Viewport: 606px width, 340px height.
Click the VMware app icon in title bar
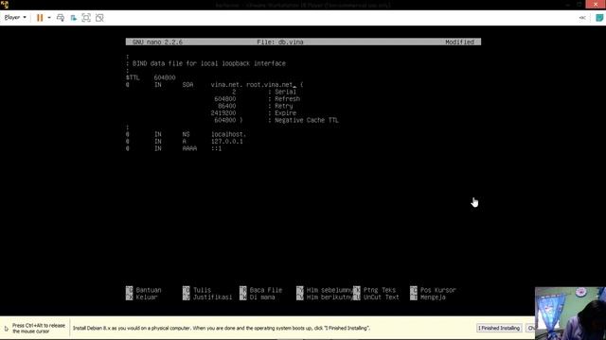coord(5,5)
